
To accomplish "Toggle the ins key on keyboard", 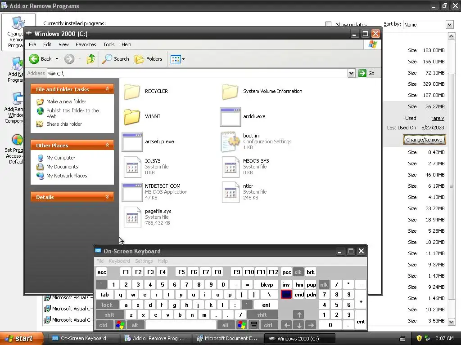I will click(286, 284).
